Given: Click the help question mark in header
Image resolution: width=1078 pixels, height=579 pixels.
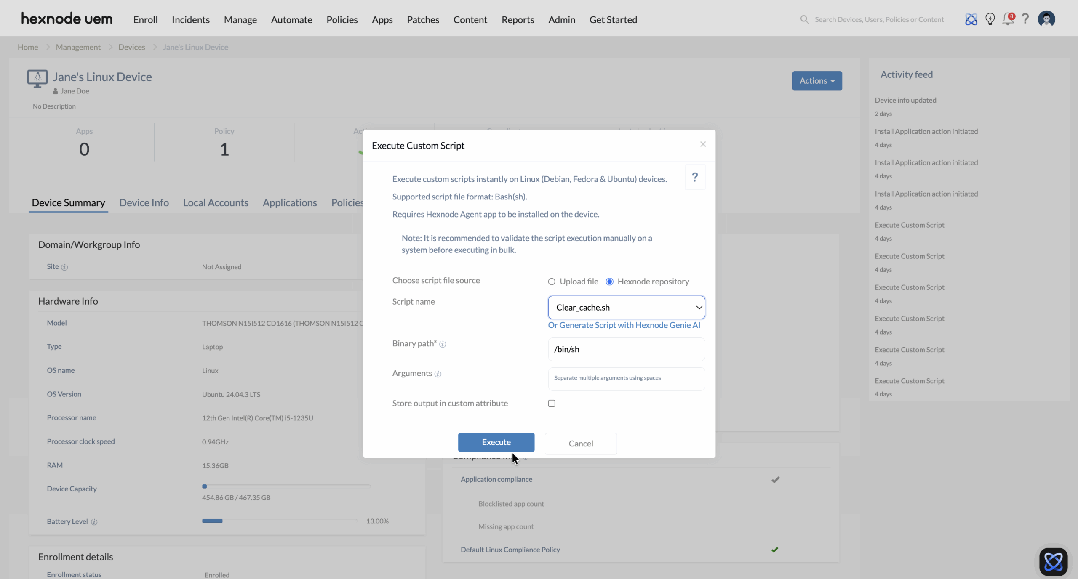Looking at the screenshot, I should click(x=1025, y=19).
